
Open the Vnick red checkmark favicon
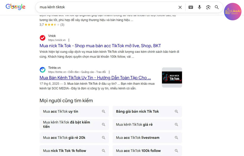coord(42,38)
